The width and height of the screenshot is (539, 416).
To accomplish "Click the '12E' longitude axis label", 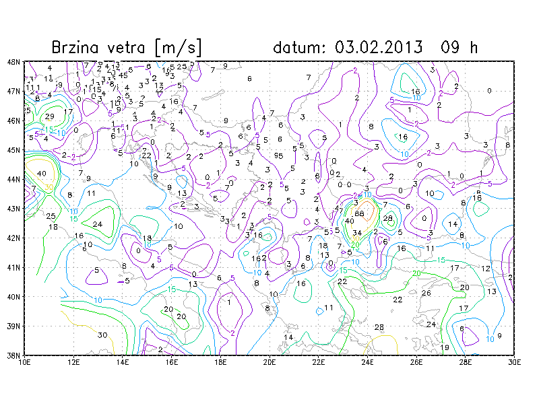I will pyautogui.click(x=73, y=362).
